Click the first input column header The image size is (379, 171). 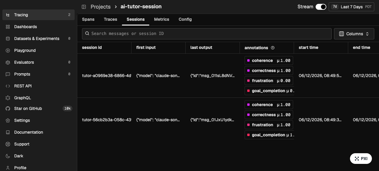(x=146, y=47)
